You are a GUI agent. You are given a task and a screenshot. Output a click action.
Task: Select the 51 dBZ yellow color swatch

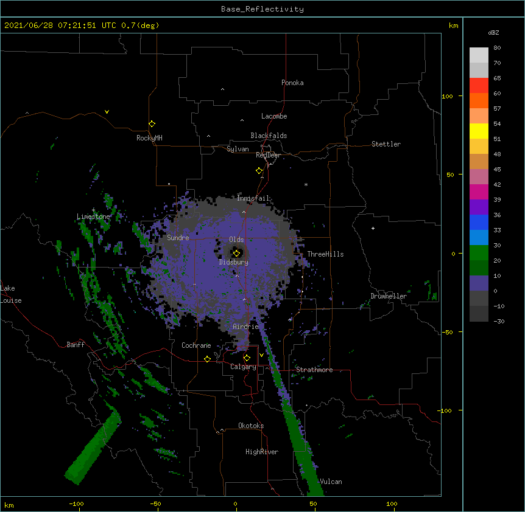(x=479, y=131)
